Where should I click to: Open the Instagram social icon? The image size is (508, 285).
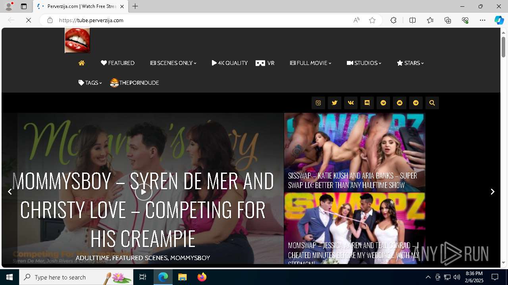tap(318, 103)
